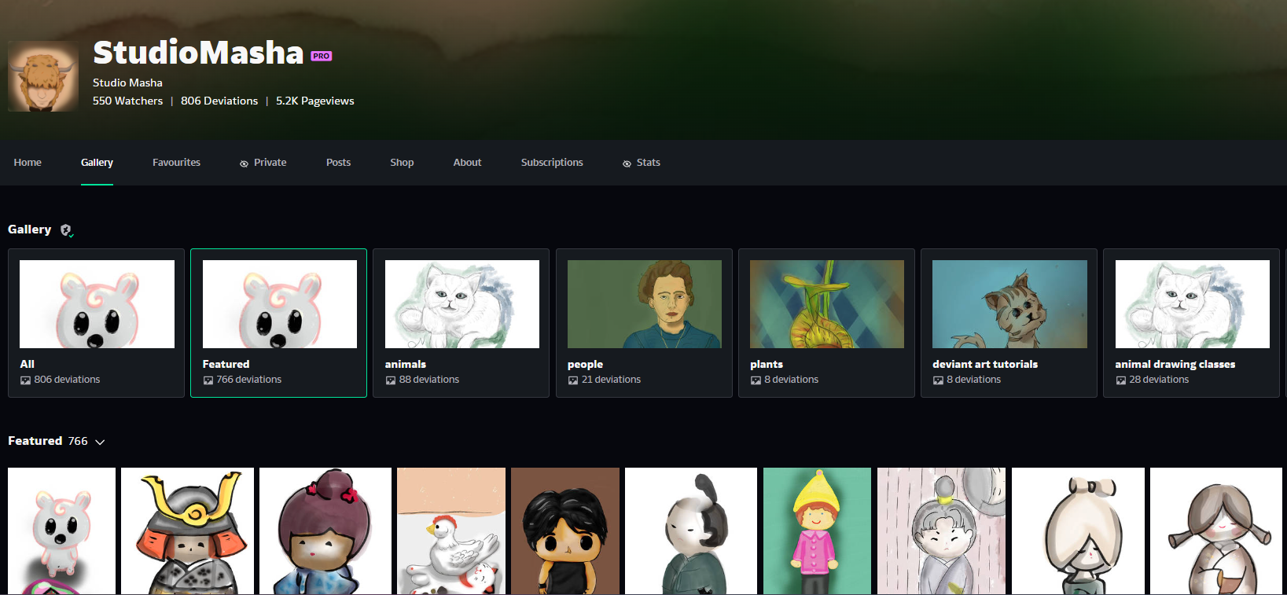Click the 806 Deviations link

click(x=219, y=101)
